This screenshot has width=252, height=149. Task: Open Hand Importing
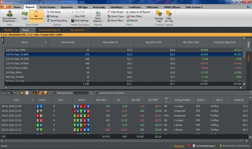[57, 20]
